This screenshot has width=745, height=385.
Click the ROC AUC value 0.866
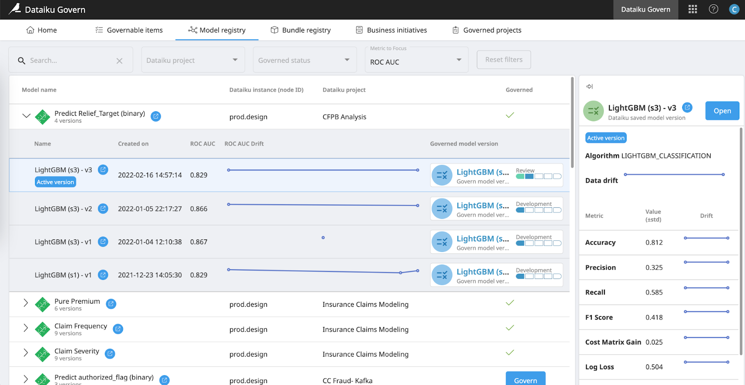point(199,209)
